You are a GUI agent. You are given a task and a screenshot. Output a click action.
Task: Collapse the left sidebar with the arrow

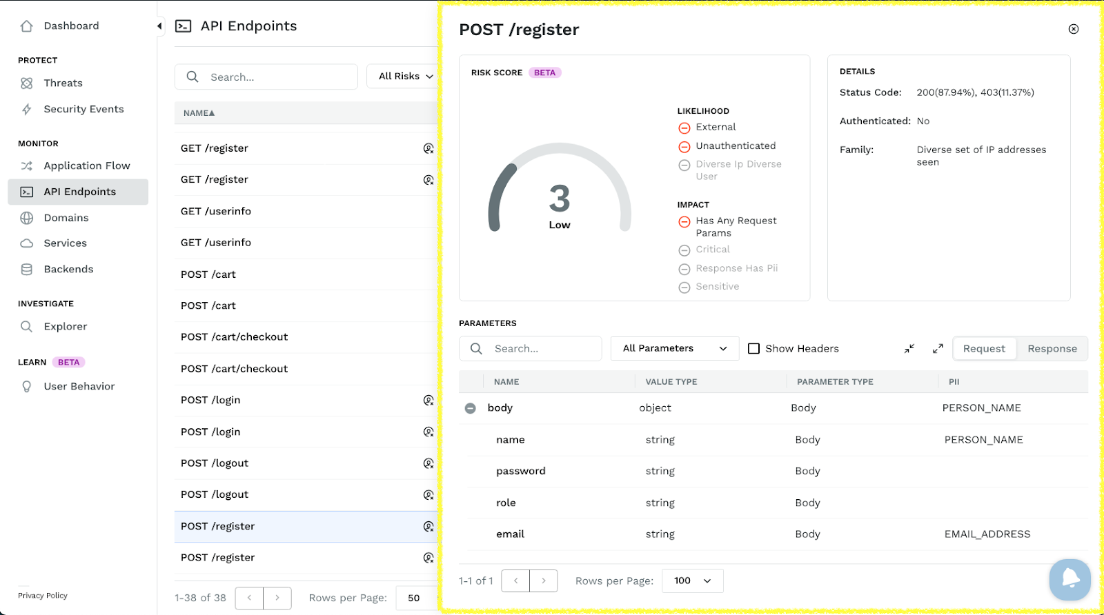click(x=159, y=26)
